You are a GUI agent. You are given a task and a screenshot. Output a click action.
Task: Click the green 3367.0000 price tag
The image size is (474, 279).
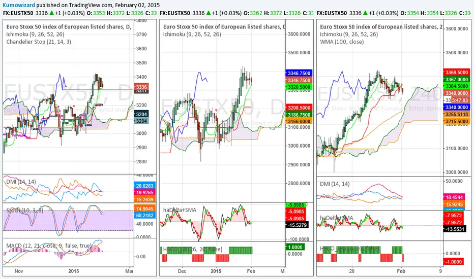point(456,79)
